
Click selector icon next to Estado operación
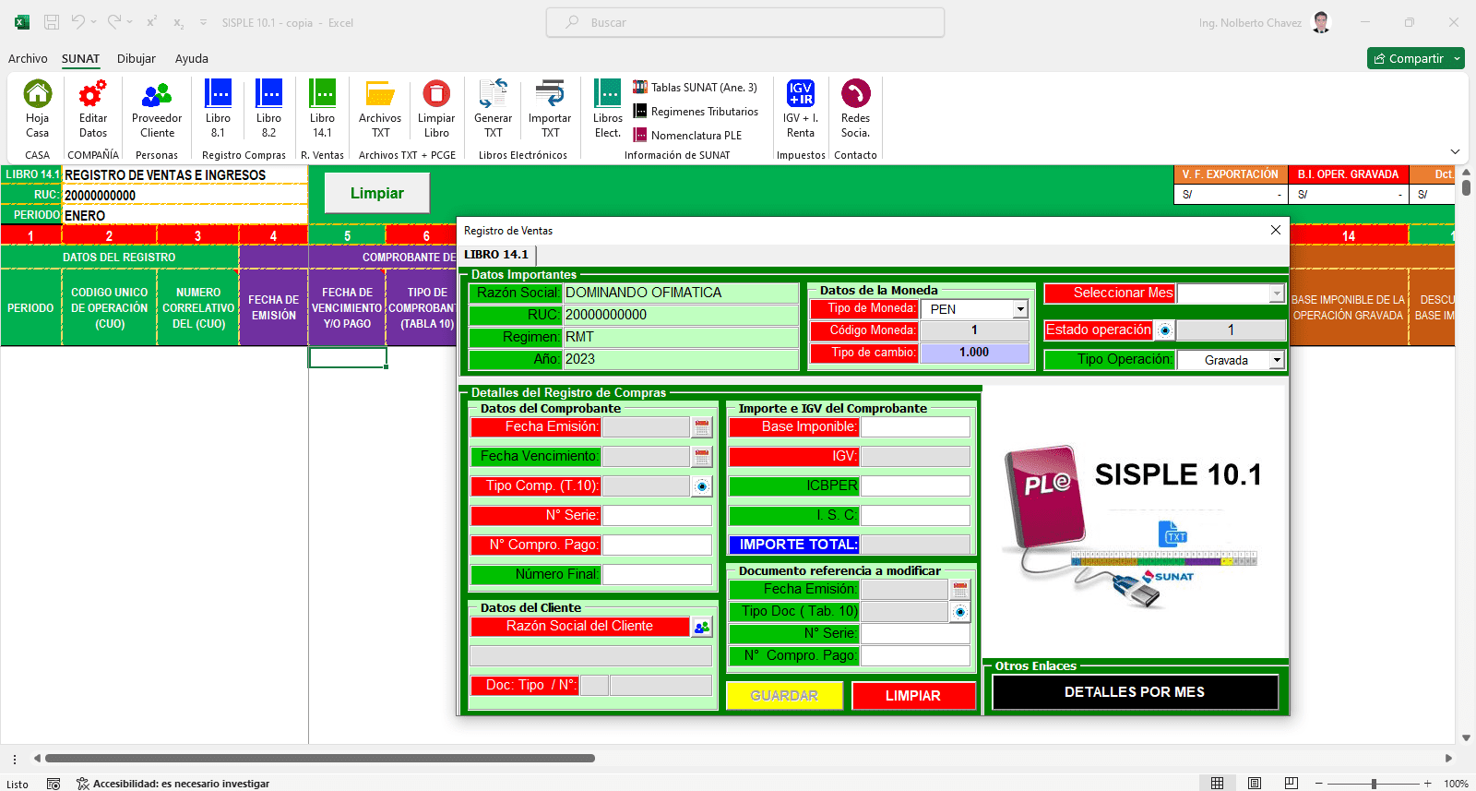click(1165, 330)
